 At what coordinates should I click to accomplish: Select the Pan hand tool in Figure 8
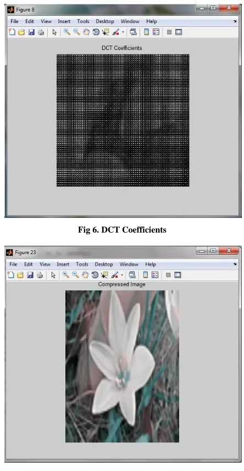tap(86, 32)
